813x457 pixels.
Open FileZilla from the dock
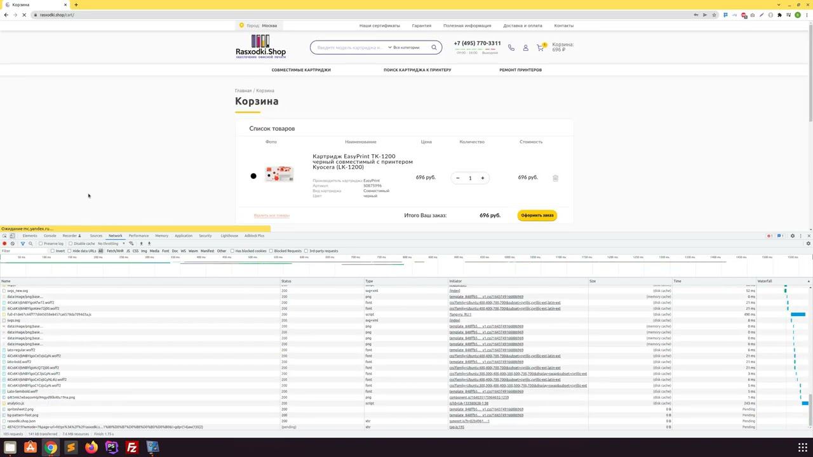(x=132, y=447)
